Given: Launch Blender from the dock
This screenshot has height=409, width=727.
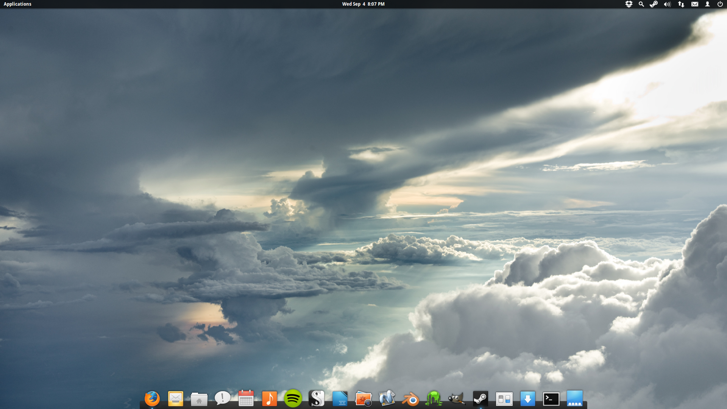Looking at the screenshot, I should 410,399.
